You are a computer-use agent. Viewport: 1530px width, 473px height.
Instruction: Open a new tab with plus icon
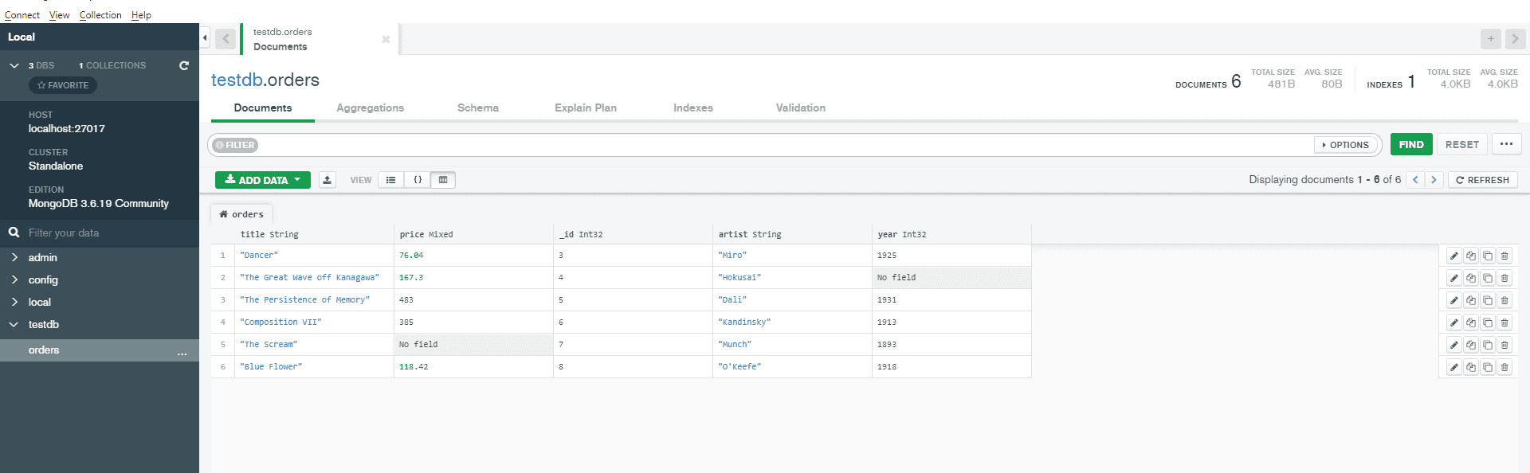tap(1490, 38)
